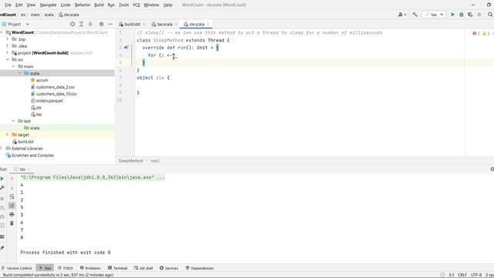Click Select Opened File target icon
The width and height of the screenshot is (494, 278).
(x=73, y=24)
